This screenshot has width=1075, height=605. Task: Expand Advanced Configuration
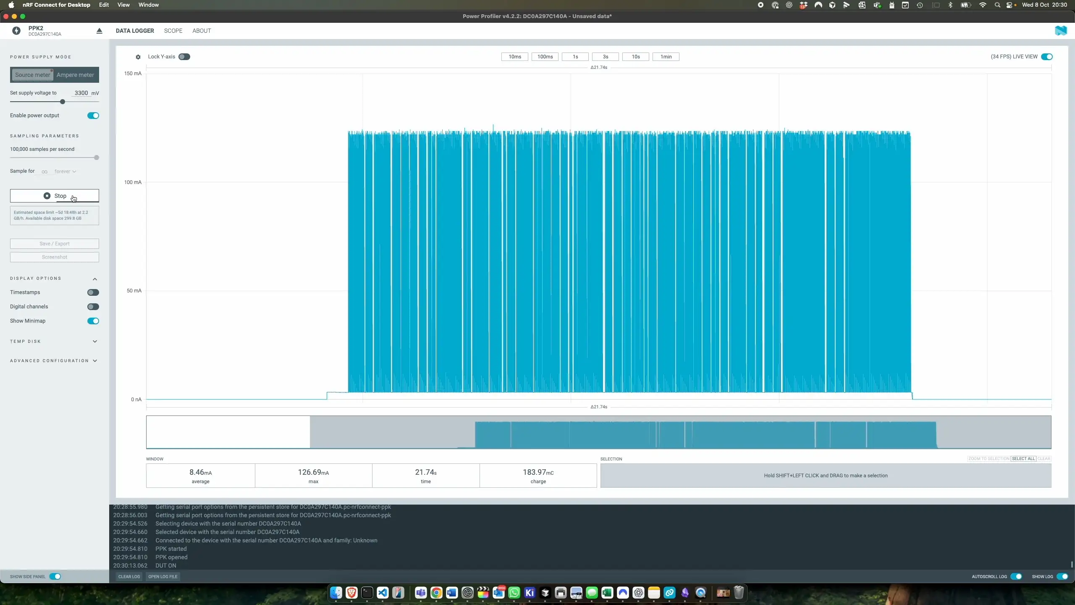(x=54, y=360)
